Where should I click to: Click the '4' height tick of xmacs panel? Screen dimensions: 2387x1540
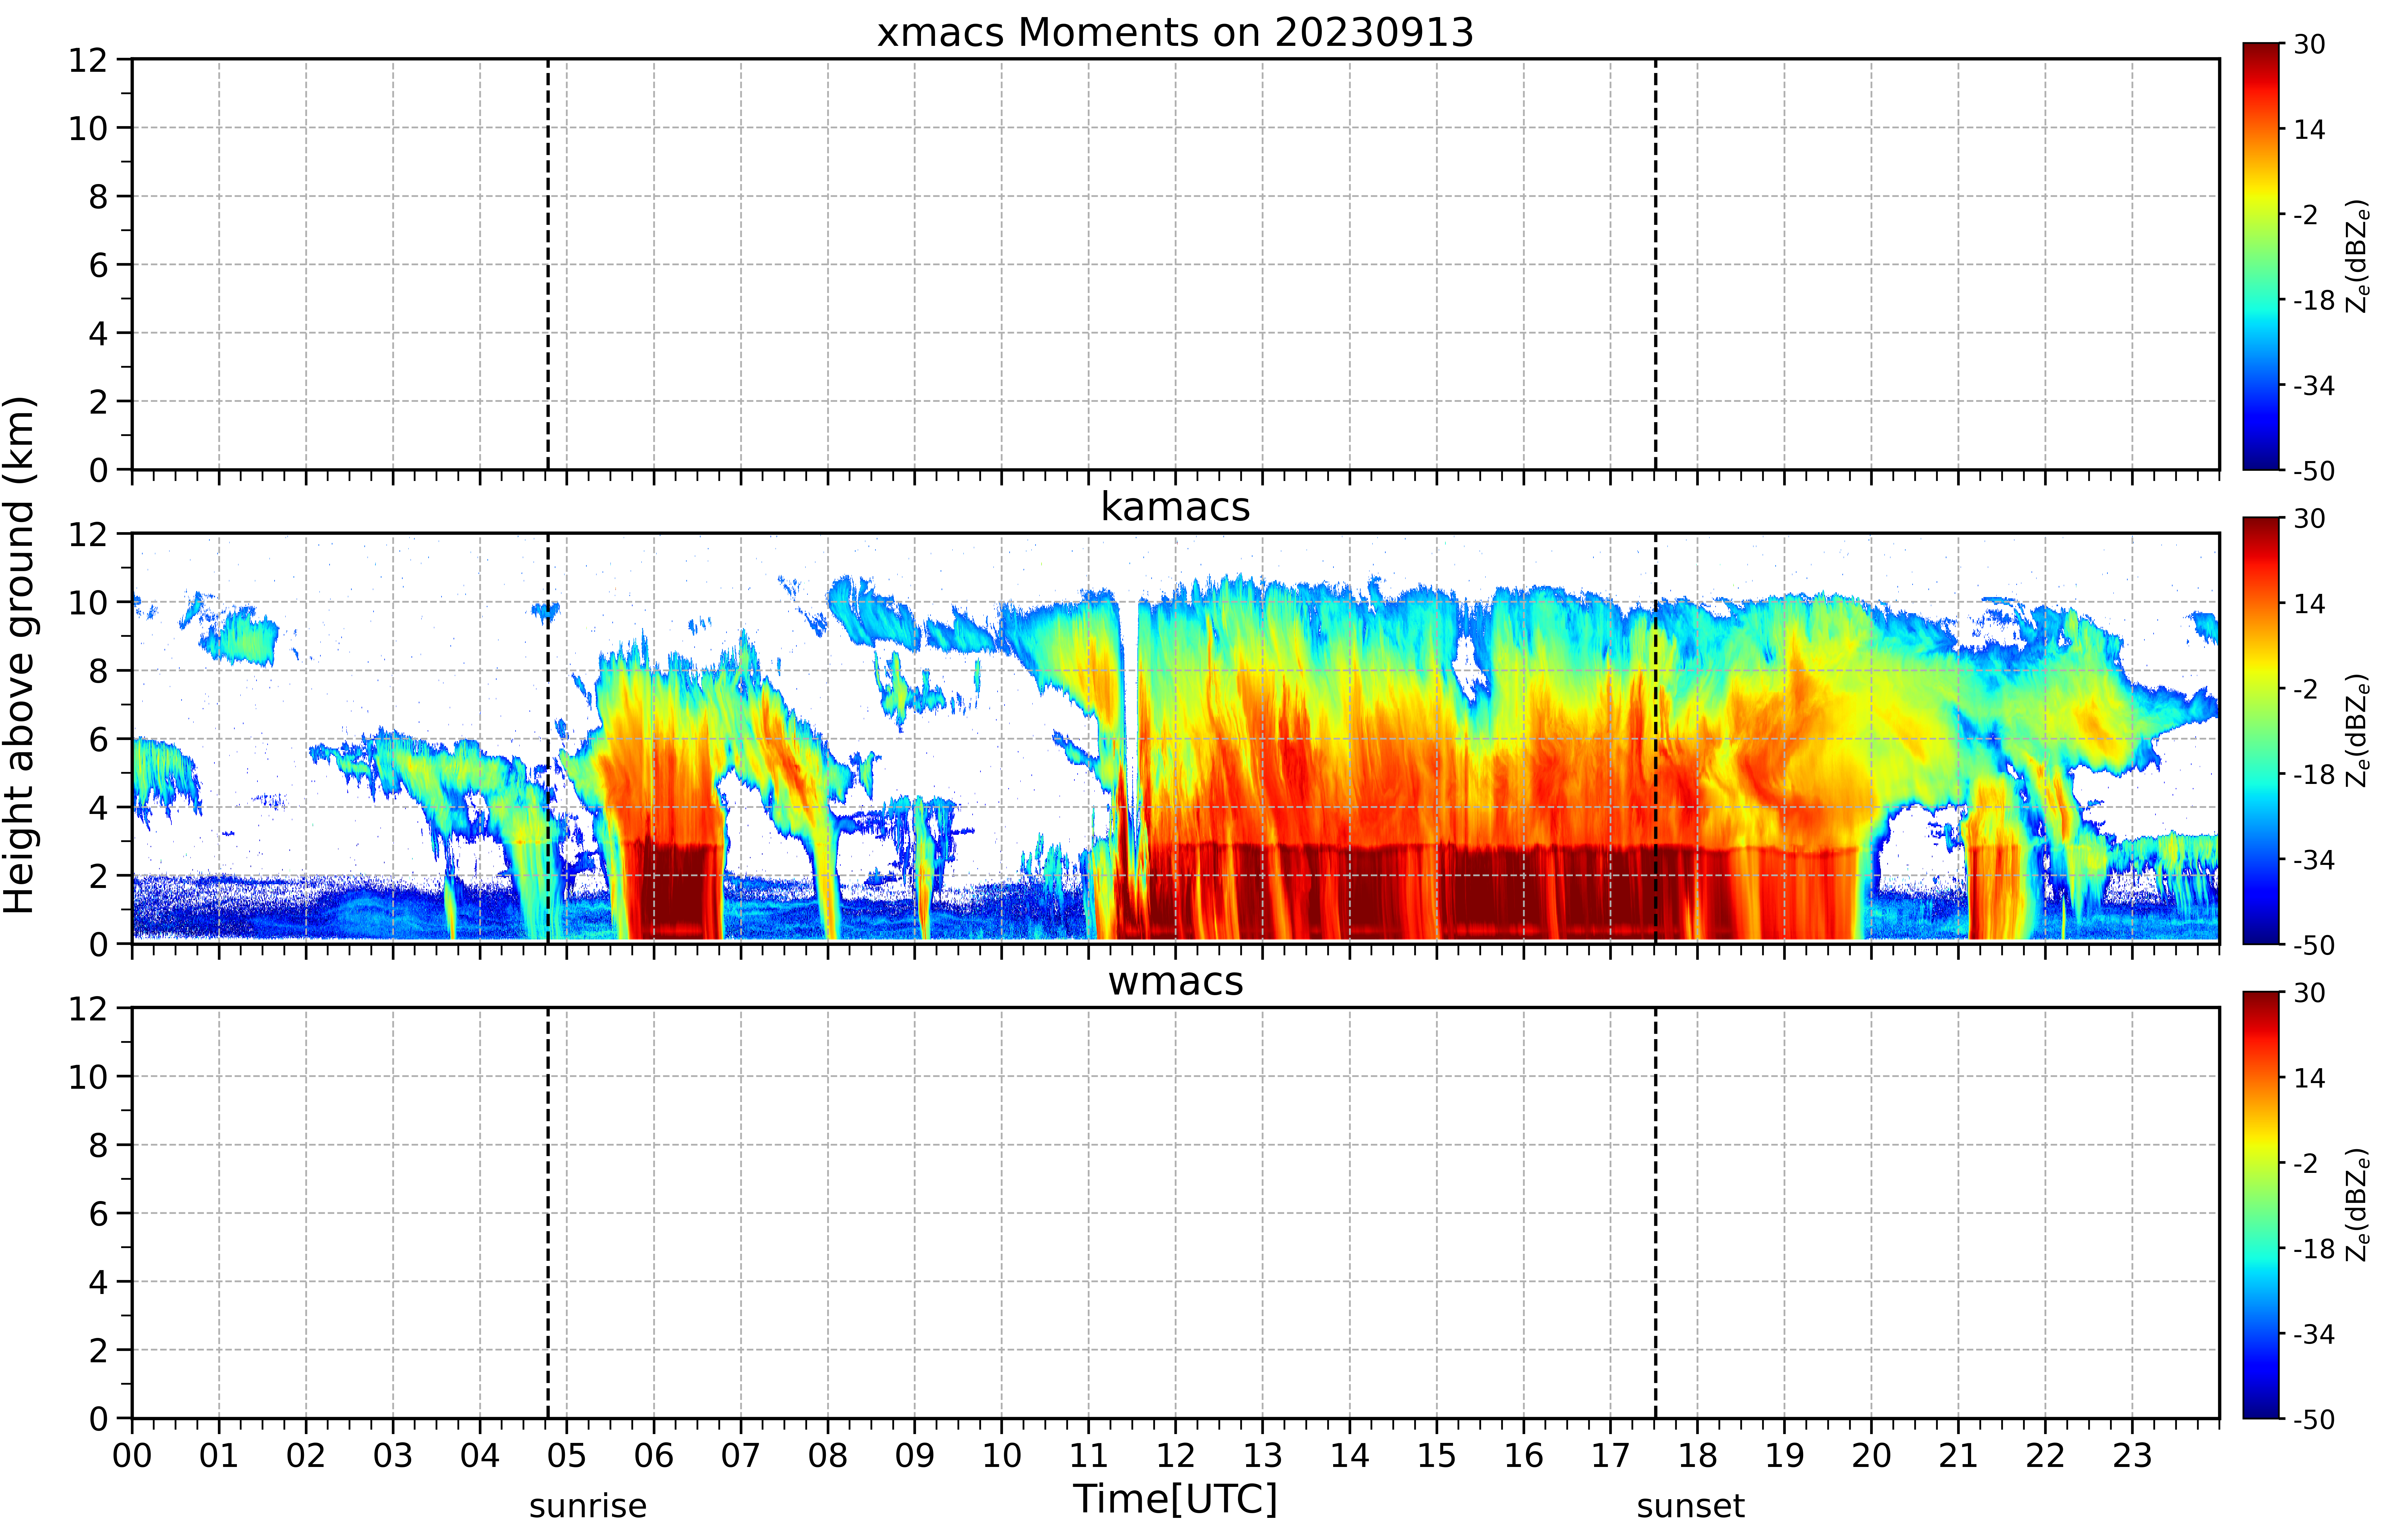tap(98, 333)
